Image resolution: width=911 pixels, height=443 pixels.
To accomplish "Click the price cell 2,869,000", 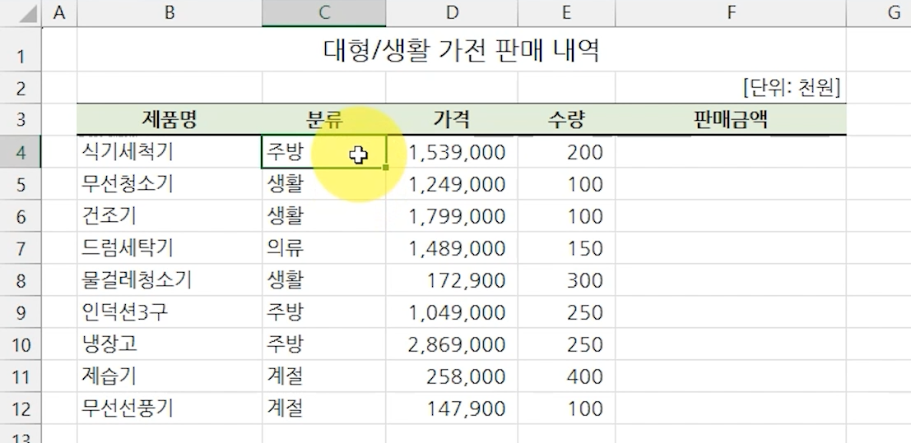I will pyautogui.click(x=452, y=344).
